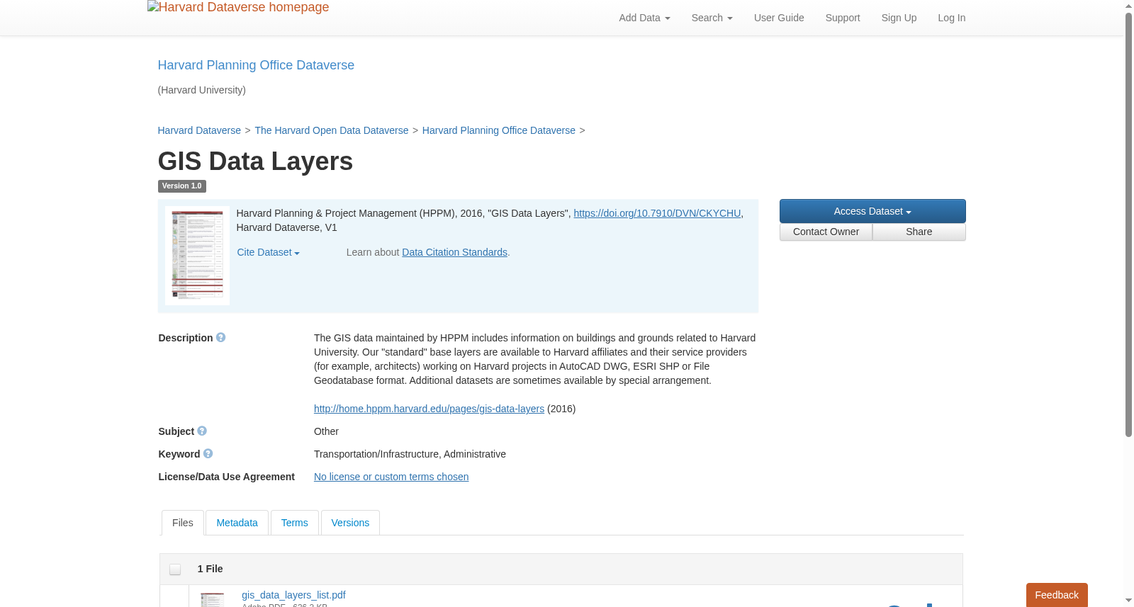Expand the Add Data dropdown menu
The height and width of the screenshot is (607, 1134).
coord(644,18)
